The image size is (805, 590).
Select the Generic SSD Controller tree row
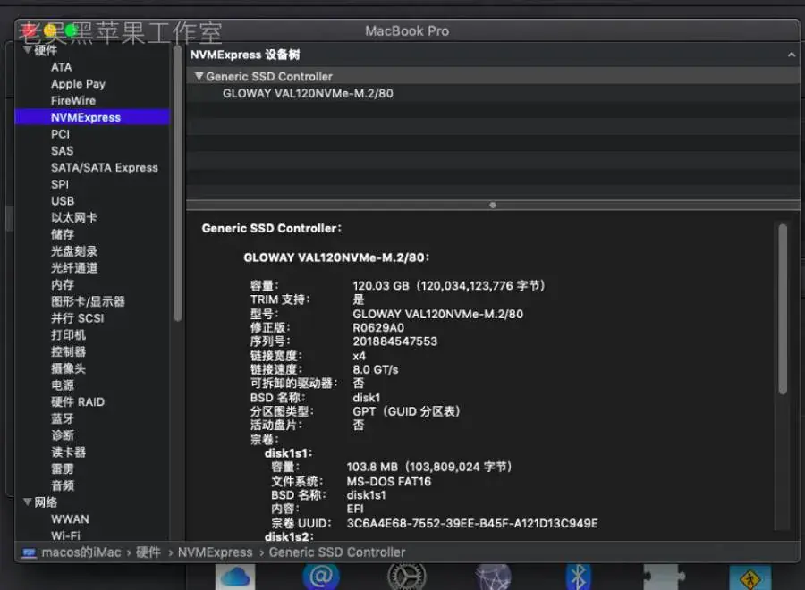point(493,76)
